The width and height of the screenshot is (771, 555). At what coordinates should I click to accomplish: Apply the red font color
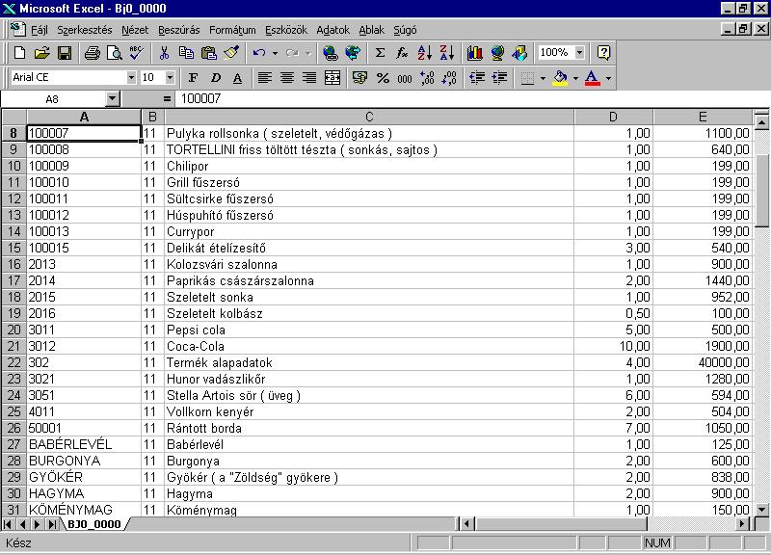click(593, 78)
